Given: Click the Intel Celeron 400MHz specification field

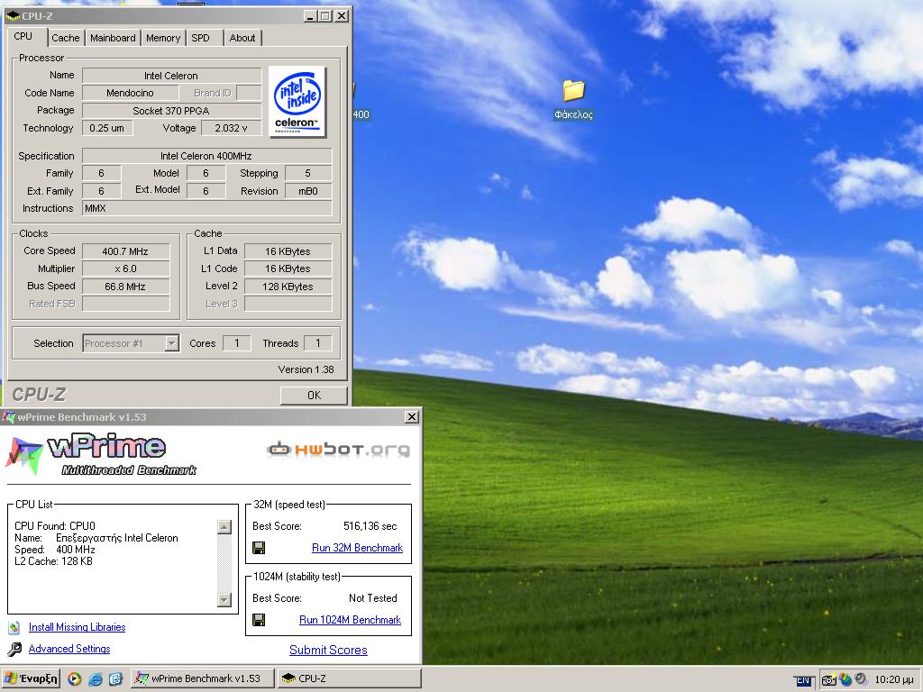Looking at the screenshot, I should tap(206, 156).
